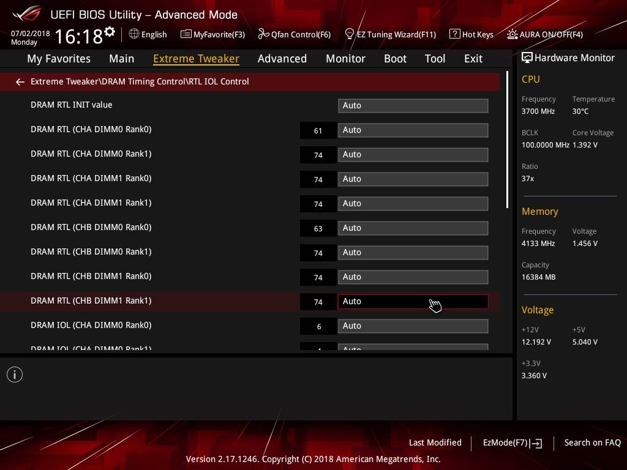Click CHB DIMM0 Rank0 RTL Auto field
Image resolution: width=627 pixels, height=470 pixels.
[413, 228]
